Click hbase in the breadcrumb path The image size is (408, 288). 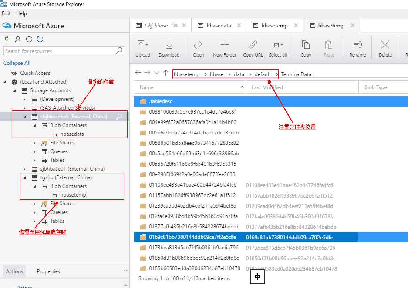(216, 74)
